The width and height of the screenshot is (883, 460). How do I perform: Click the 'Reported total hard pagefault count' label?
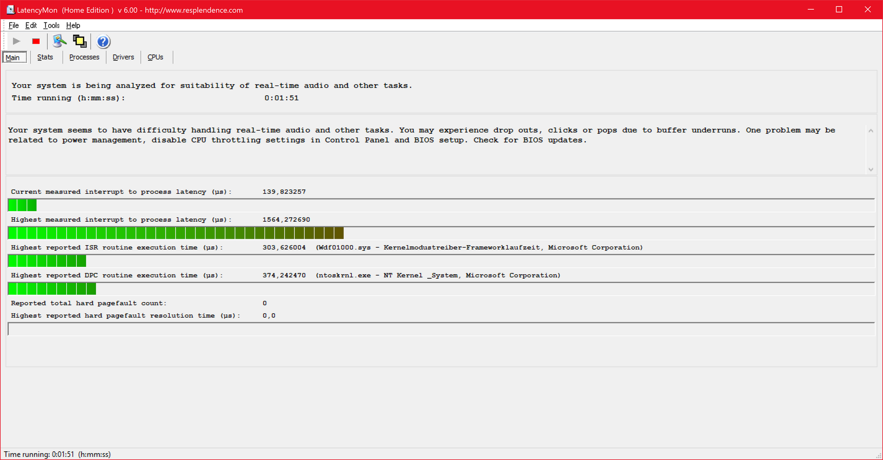pos(89,303)
